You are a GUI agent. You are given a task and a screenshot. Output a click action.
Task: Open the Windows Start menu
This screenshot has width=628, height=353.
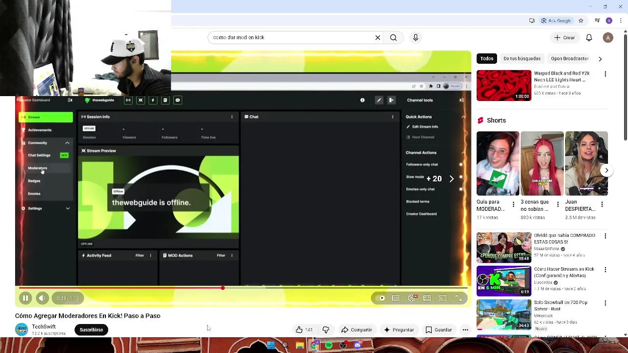(x=270, y=346)
